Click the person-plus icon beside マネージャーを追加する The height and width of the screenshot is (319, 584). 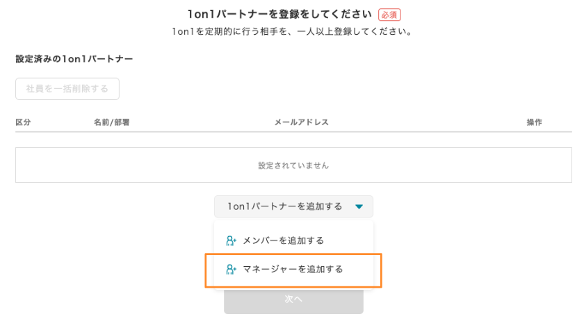(x=232, y=269)
